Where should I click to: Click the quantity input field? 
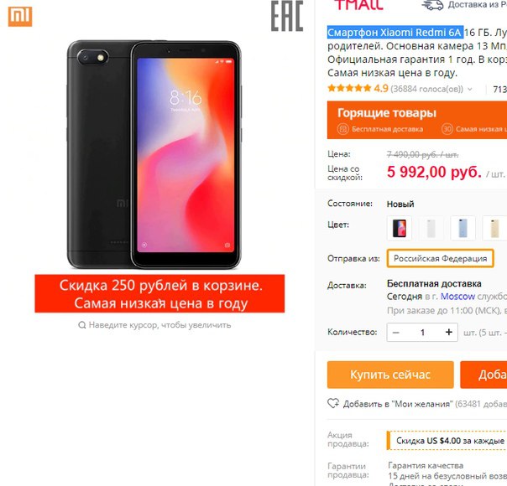(x=422, y=332)
